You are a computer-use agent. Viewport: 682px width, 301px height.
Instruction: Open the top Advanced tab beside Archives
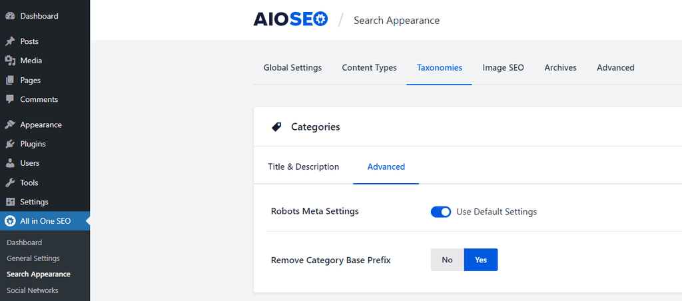(615, 68)
